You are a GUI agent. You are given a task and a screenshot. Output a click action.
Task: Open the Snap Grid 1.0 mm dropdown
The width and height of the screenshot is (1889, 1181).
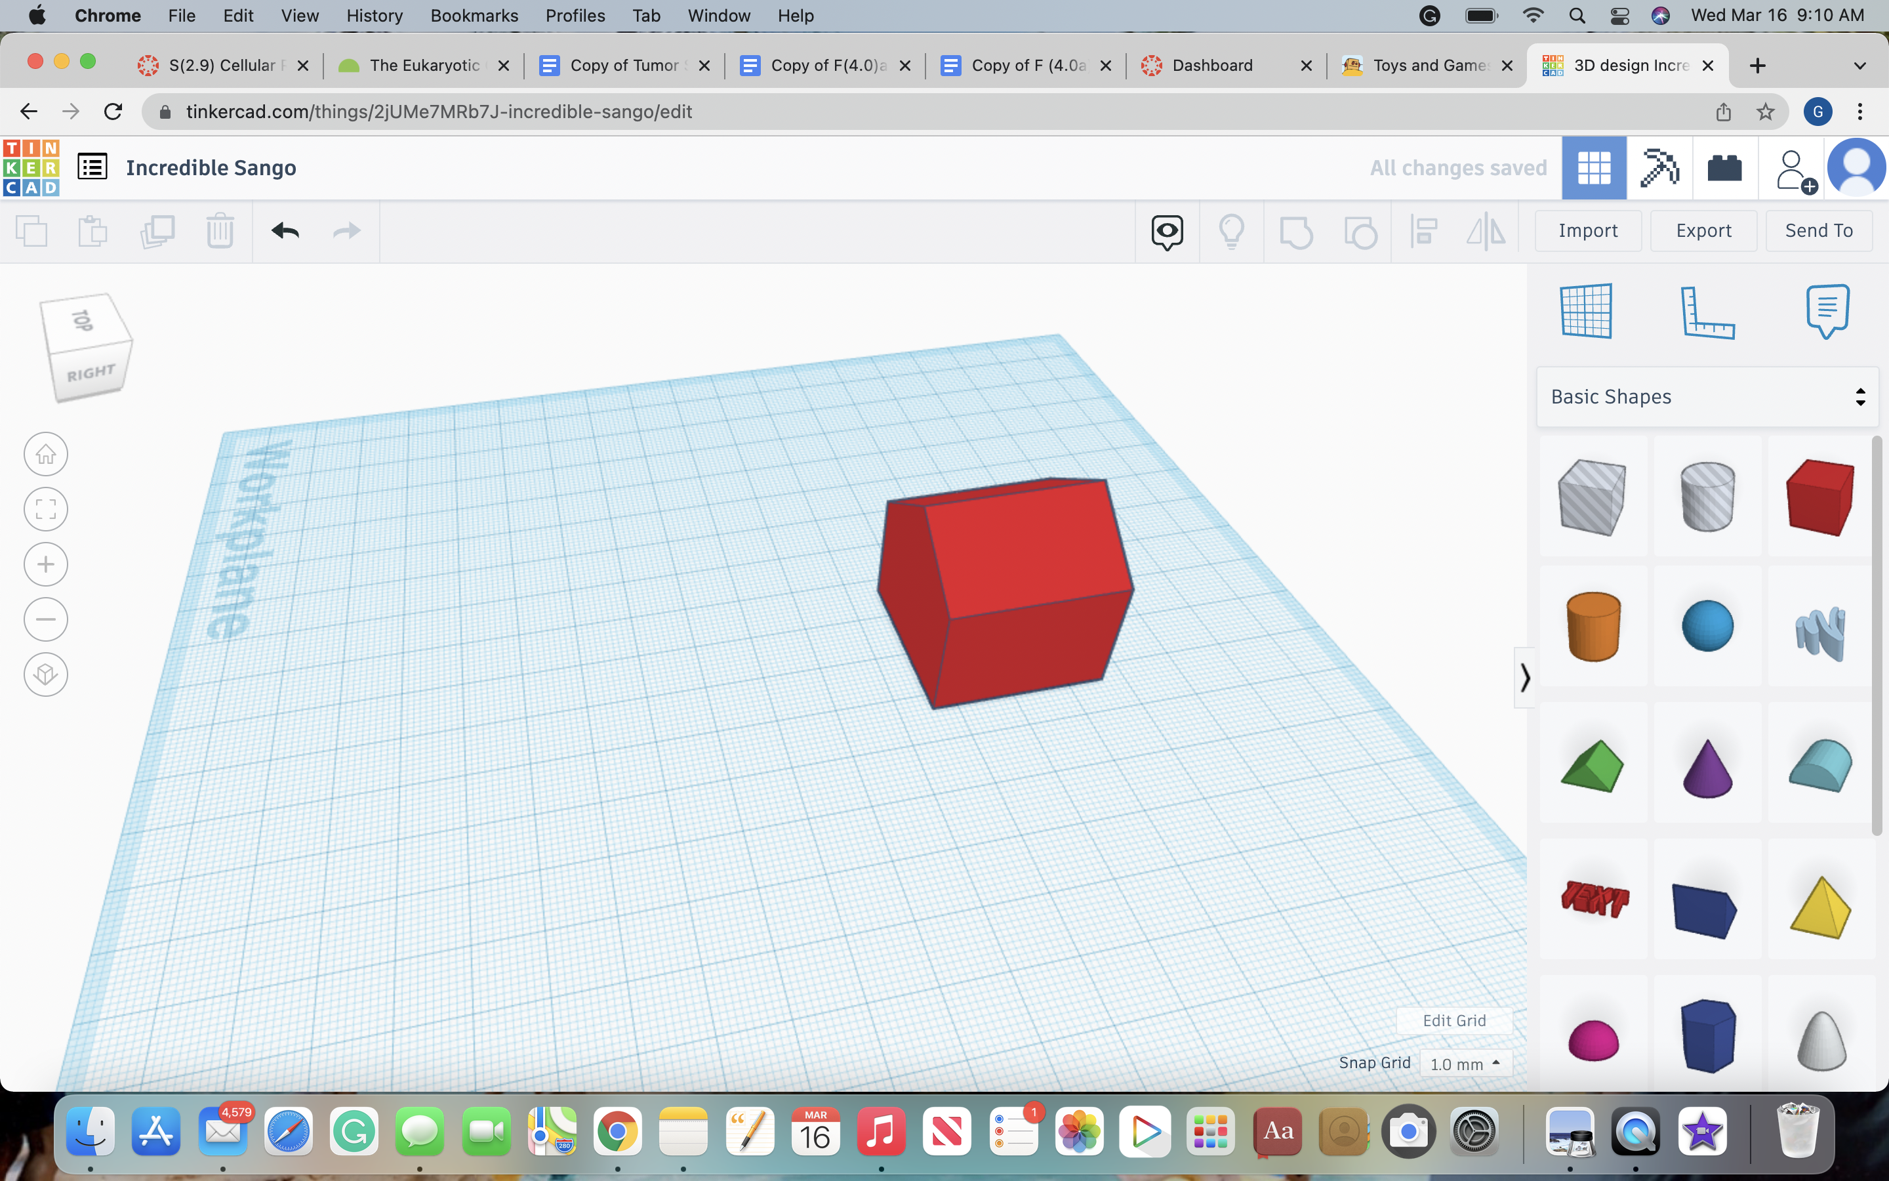pos(1465,1064)
